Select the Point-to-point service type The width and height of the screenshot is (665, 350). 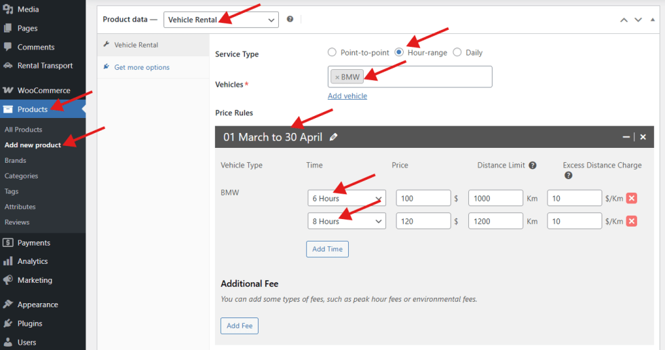click(x=332, y=52)
